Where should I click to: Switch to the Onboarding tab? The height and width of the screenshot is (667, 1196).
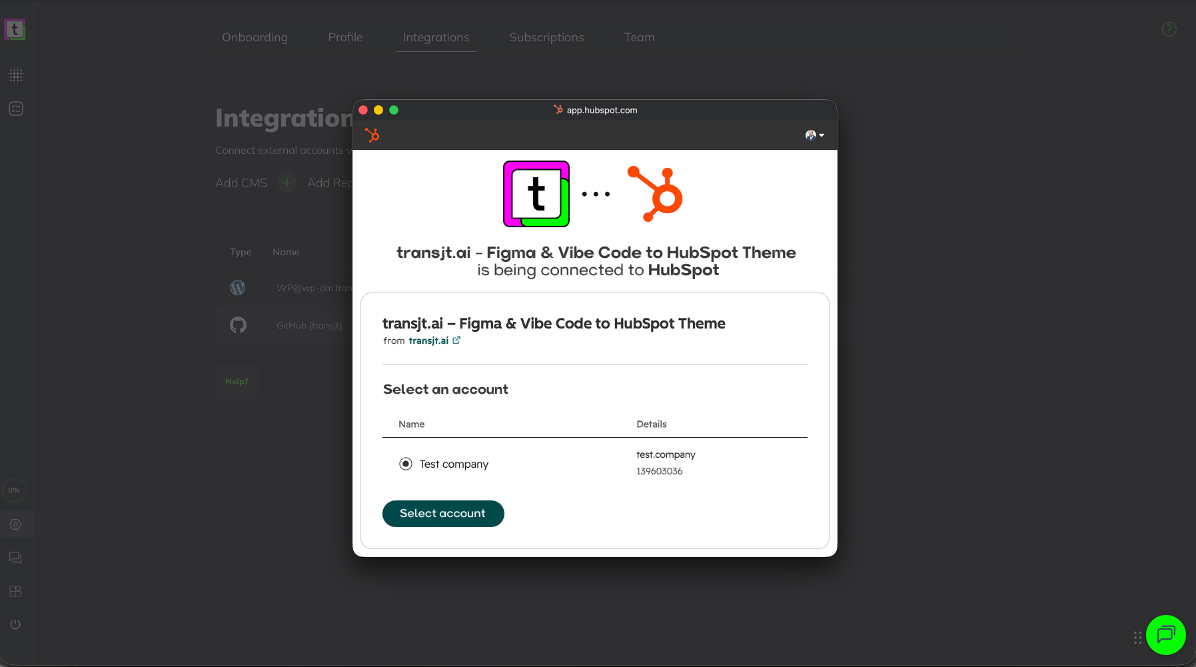255,37
